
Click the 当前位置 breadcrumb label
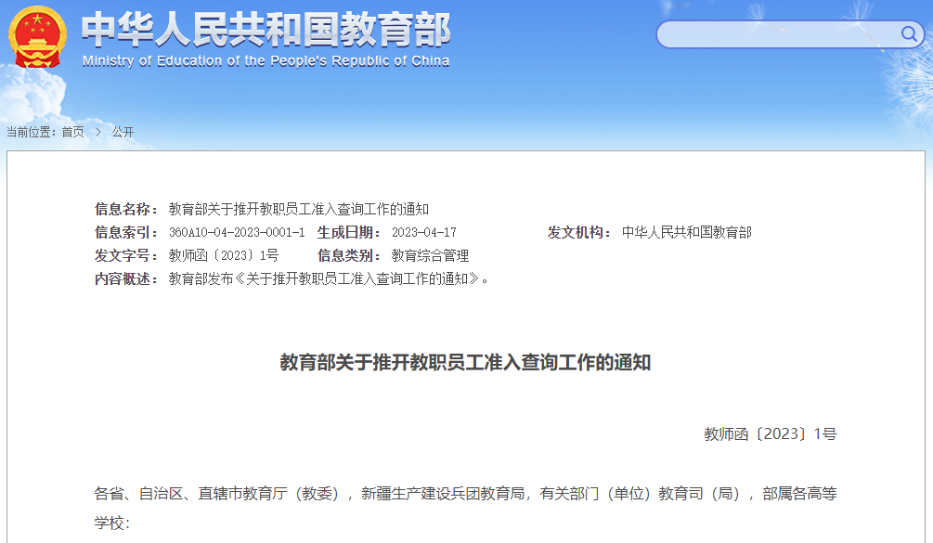pos(31,132)
